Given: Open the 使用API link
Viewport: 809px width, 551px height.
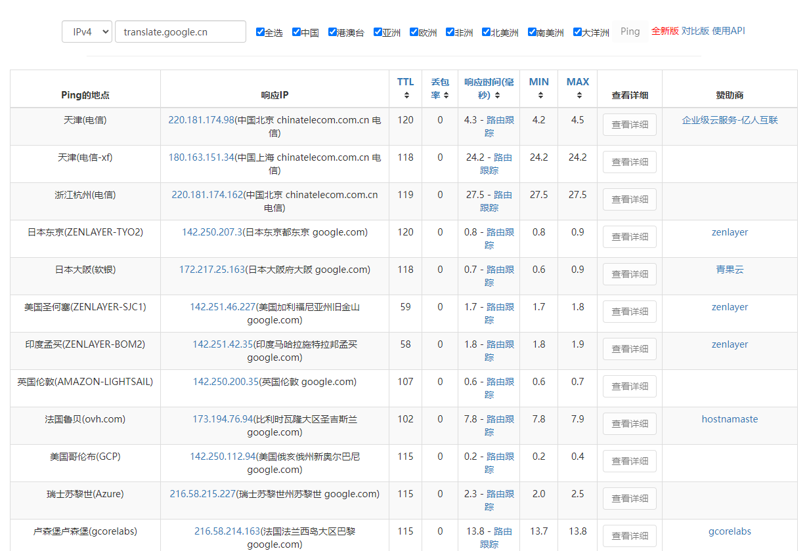Looking at the screenshot, I should 729,31.
